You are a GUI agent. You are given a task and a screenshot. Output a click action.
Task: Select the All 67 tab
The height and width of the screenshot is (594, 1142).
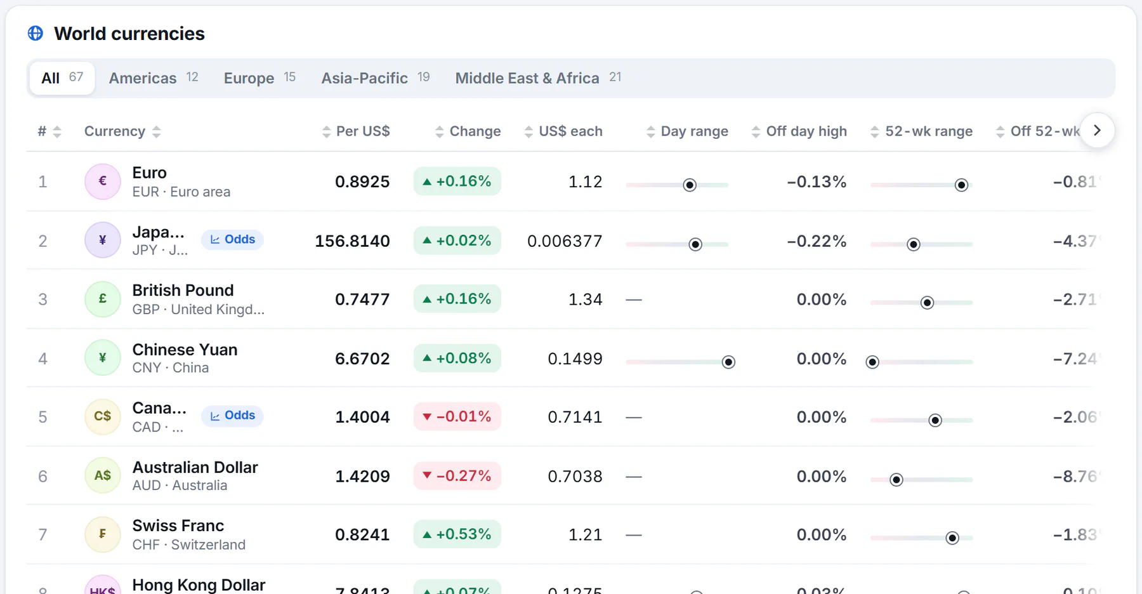coord(62,78)
